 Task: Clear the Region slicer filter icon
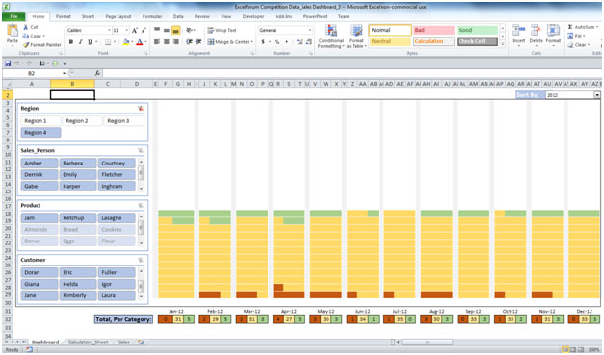pos(141,109)
